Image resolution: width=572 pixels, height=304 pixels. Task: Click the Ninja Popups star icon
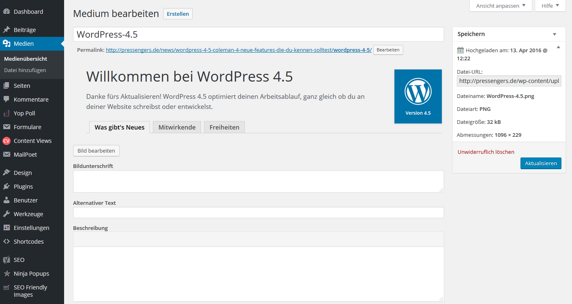click(6, 274)
